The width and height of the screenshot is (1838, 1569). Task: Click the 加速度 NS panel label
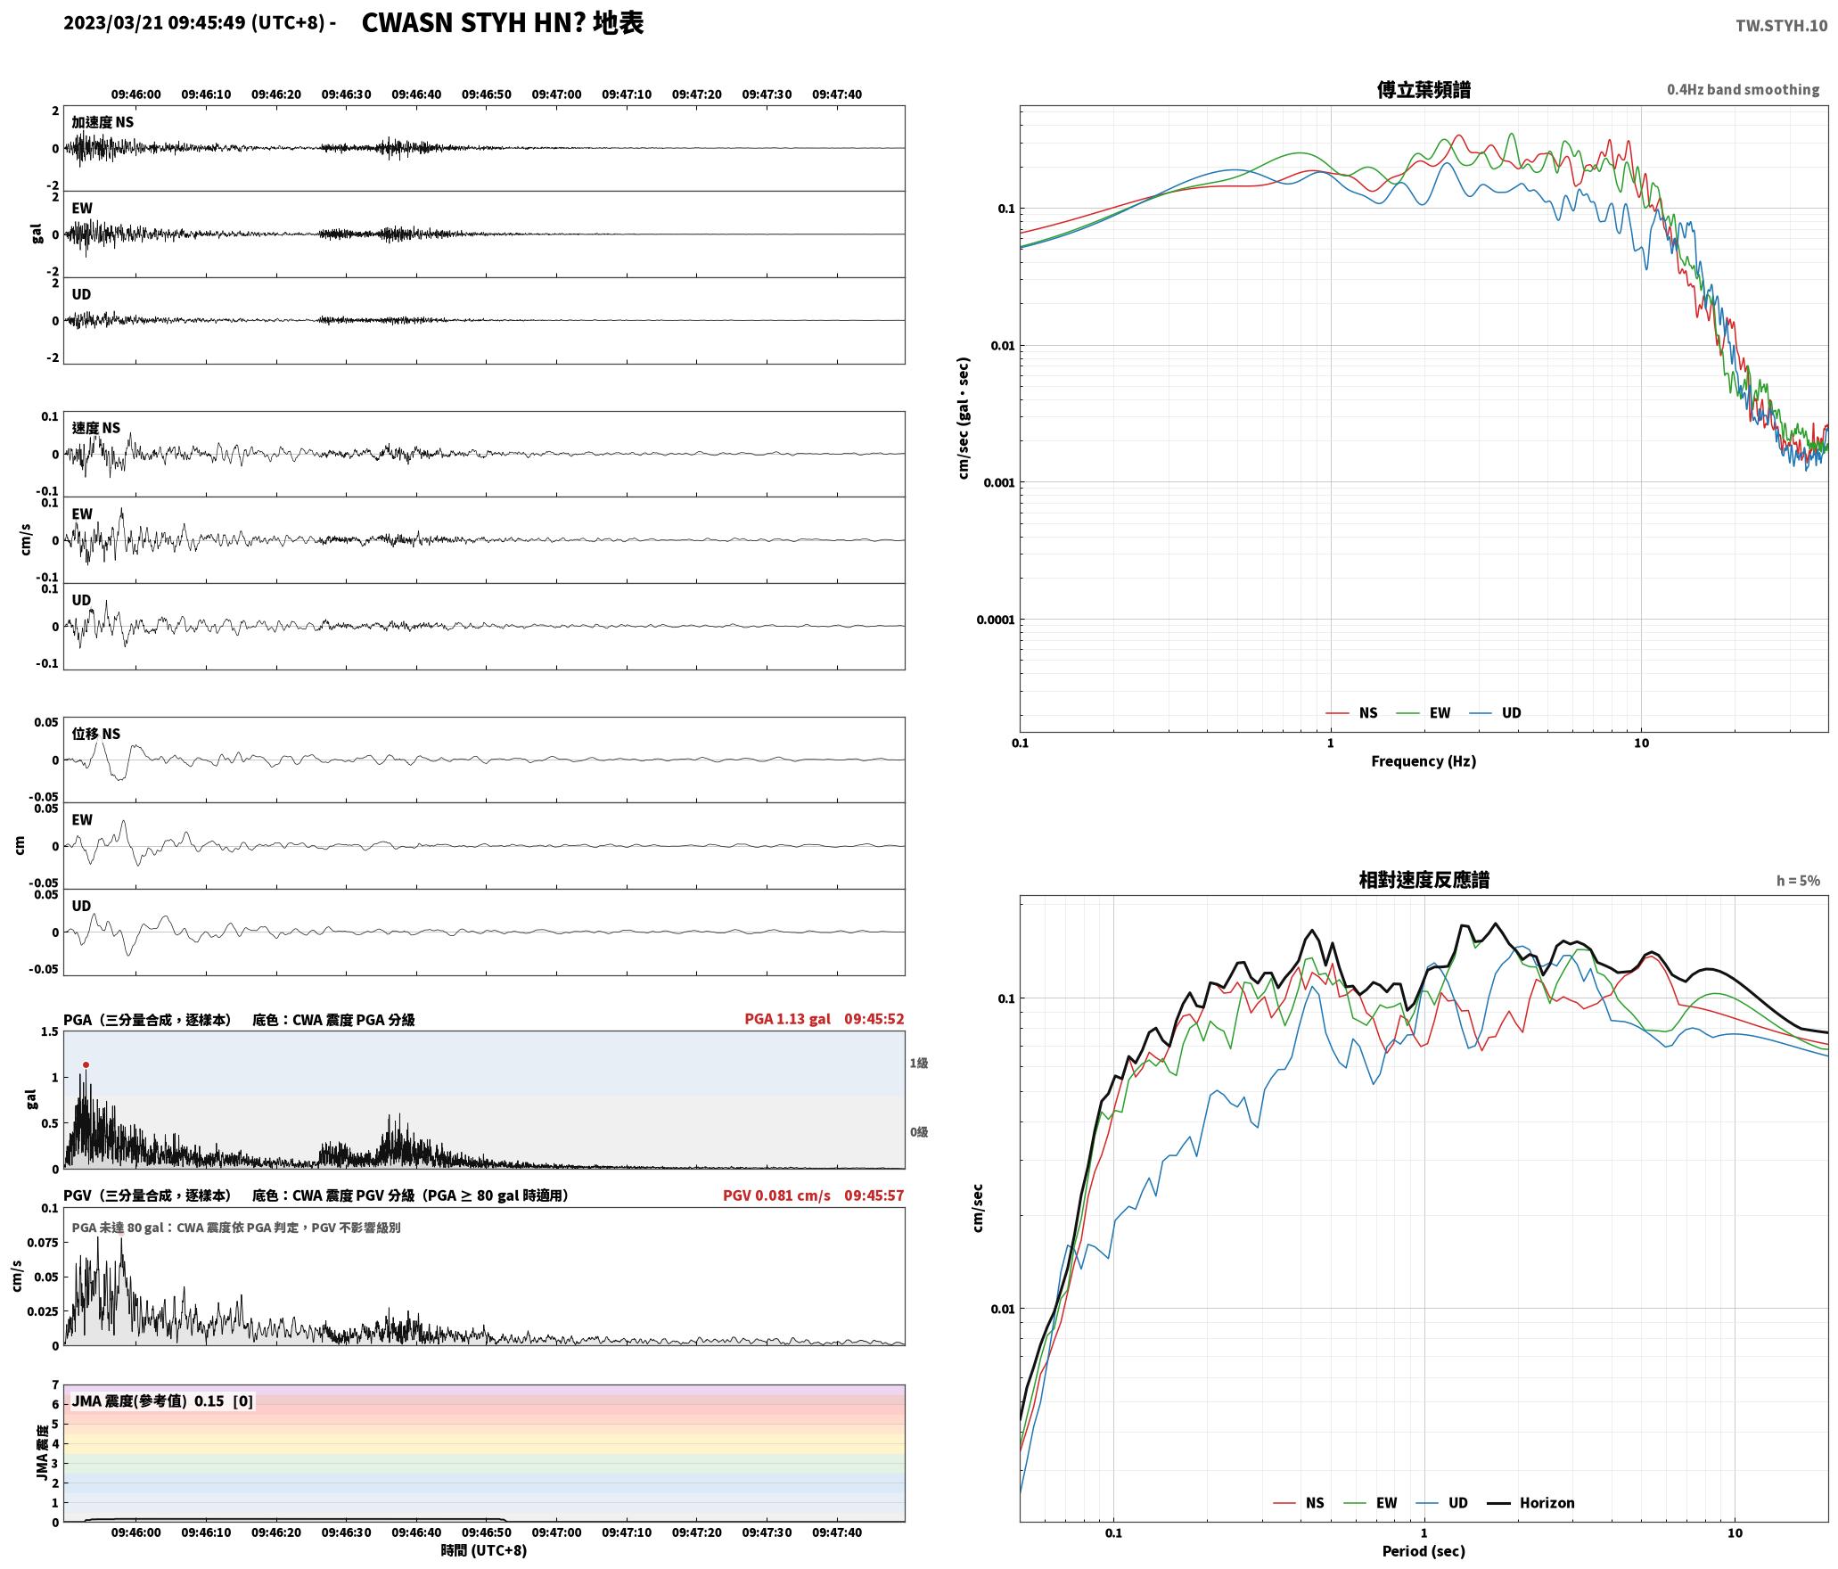coord(103,122)
